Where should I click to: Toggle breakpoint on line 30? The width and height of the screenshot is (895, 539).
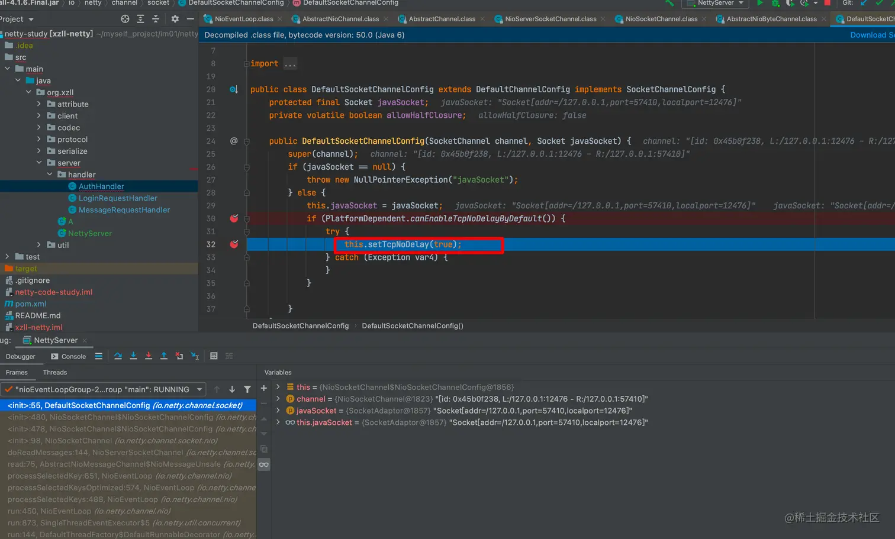(234, 219)
